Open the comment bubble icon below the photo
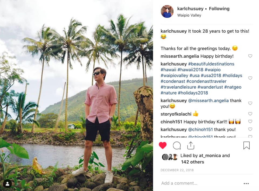Screen dimensions: 259x191 point(177,145)
